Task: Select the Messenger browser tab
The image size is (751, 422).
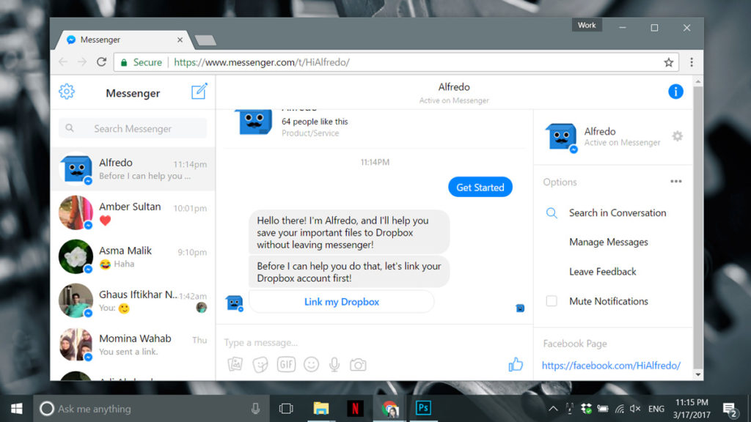Action: click(123, 40)
